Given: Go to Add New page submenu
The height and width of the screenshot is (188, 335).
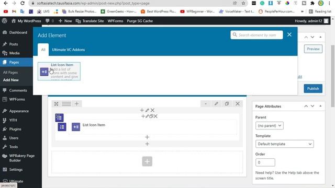Looking at the screenshot, I should 11,80.
